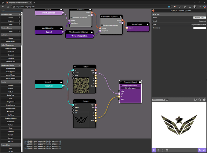Toggle the second head-light icon in preview footer
Viewport: 207px width, 153px height.
(x=158, y=150)
